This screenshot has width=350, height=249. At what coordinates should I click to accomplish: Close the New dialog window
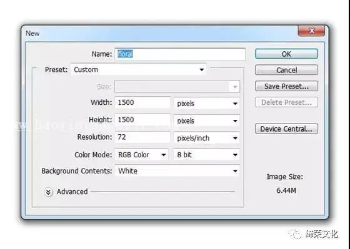(x=312, y=31)
